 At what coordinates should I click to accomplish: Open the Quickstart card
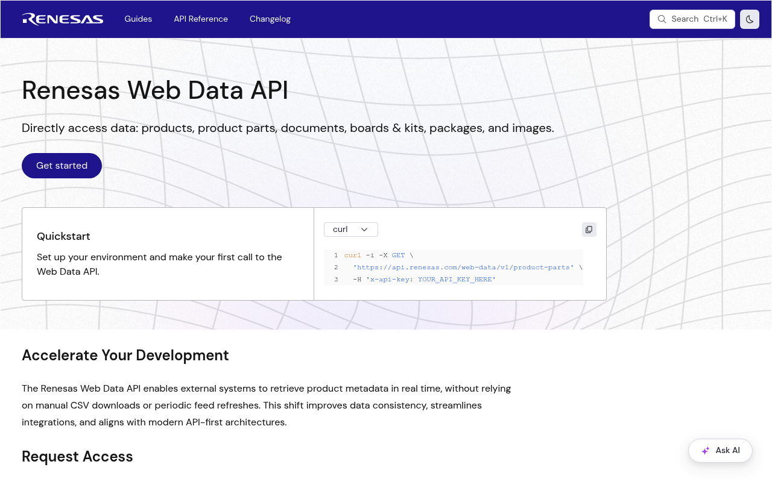[x=168, y=254]
